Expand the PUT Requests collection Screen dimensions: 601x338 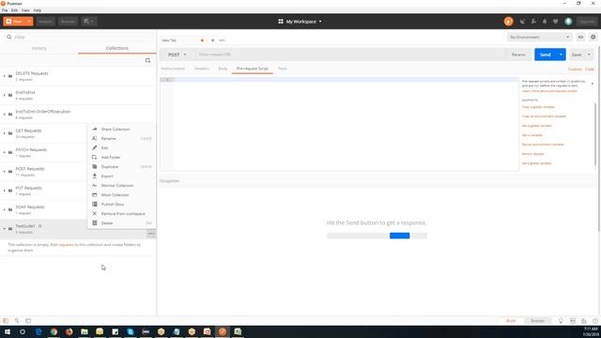pyautogui.click(x=4, y=191)
